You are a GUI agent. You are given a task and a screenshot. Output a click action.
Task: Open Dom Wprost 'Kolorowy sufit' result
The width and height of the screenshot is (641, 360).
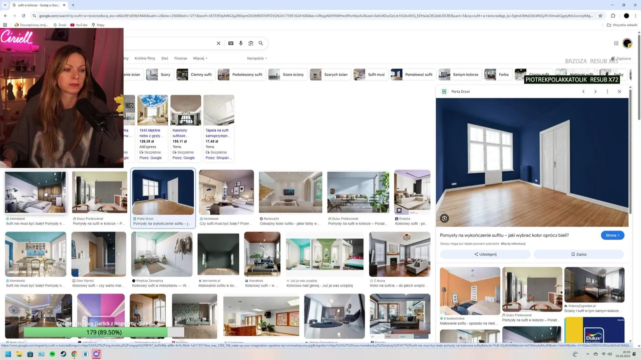pos(99,254)
